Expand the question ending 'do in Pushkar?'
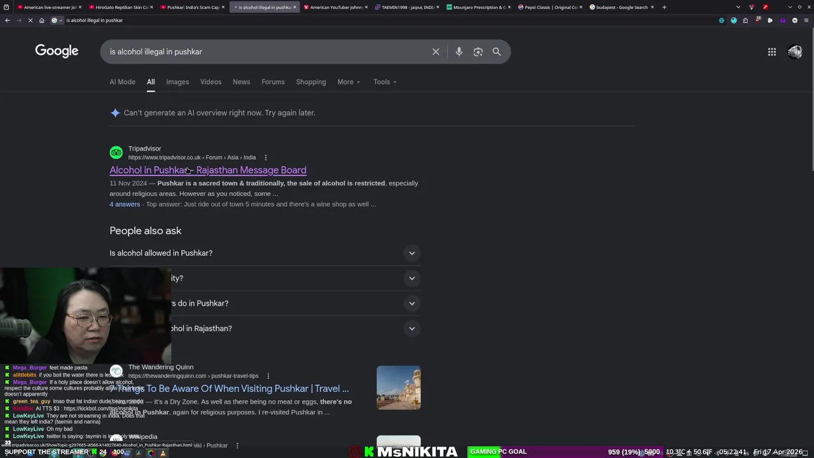 [x=265, y=303]
